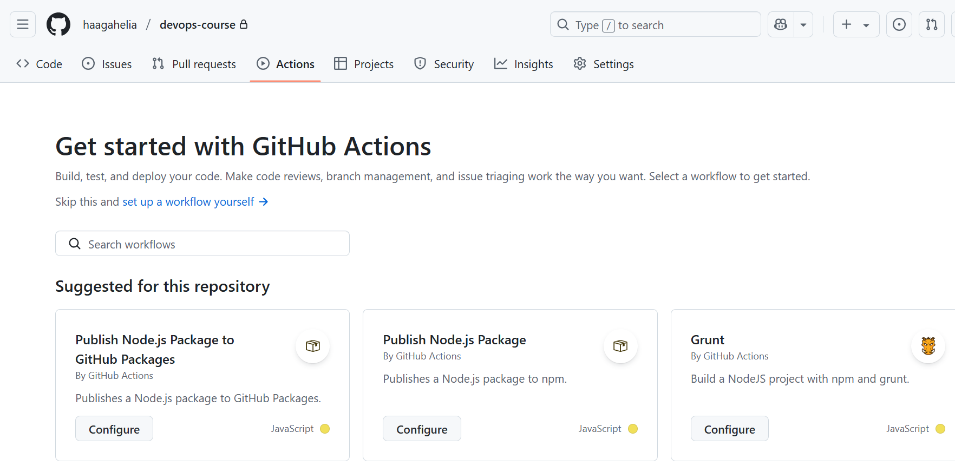Click JavaScript label on the Grunt card
Viewport: 955px width, 465px height.
907,429
